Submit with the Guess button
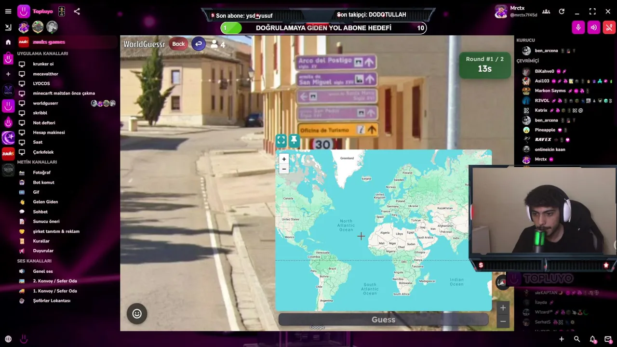The width and height of the screenshot is (617, 347). tap(383, 320)
